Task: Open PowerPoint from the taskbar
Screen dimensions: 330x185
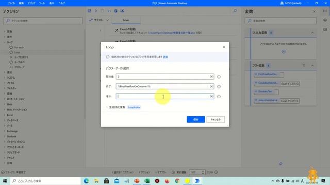Action: (x=137, y=181)
